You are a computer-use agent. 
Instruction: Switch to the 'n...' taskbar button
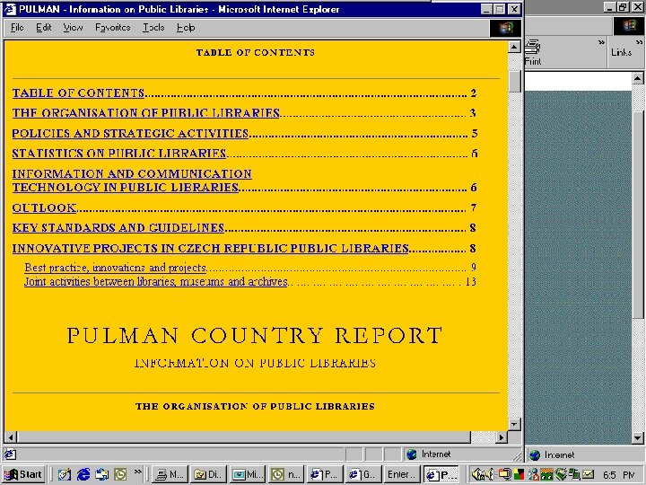pos(286,475)
